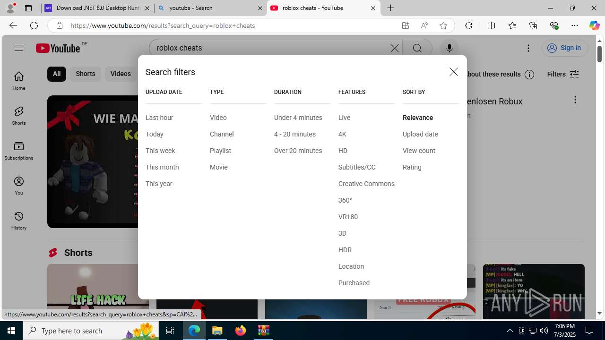This screenshot has width=605, height=340.
Task: Sort results by View count
Action: tap(419, 151)
